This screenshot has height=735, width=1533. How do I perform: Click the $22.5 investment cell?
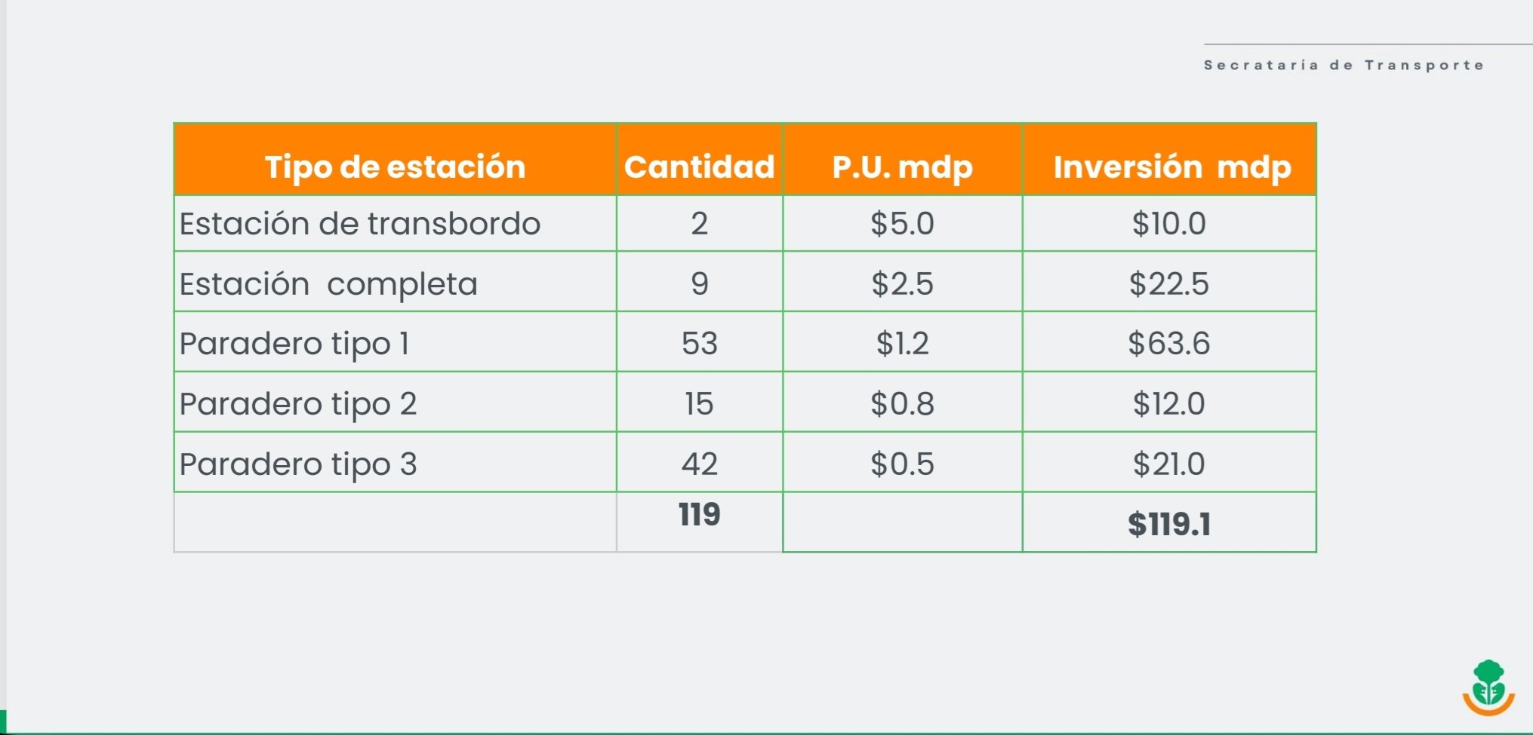[x=1169, y=284]
